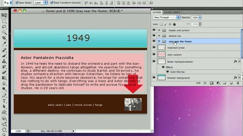Create a new group icon
Viewport: 243px width, 136px height.
(x=224, y=83)
